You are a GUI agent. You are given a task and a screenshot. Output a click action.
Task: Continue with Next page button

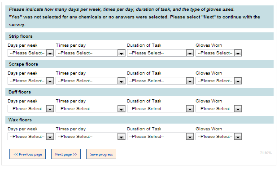click(66, 154)
